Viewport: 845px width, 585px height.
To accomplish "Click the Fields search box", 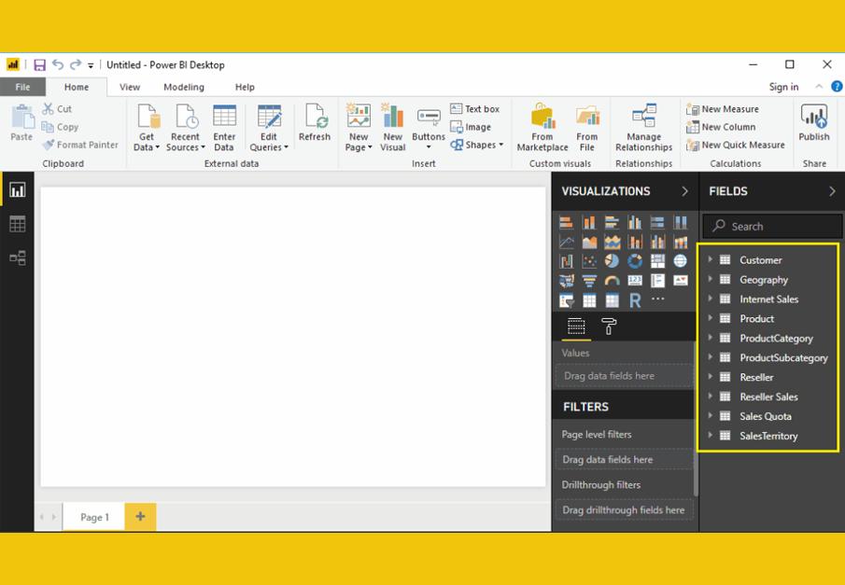I will (x=773, y=226).
